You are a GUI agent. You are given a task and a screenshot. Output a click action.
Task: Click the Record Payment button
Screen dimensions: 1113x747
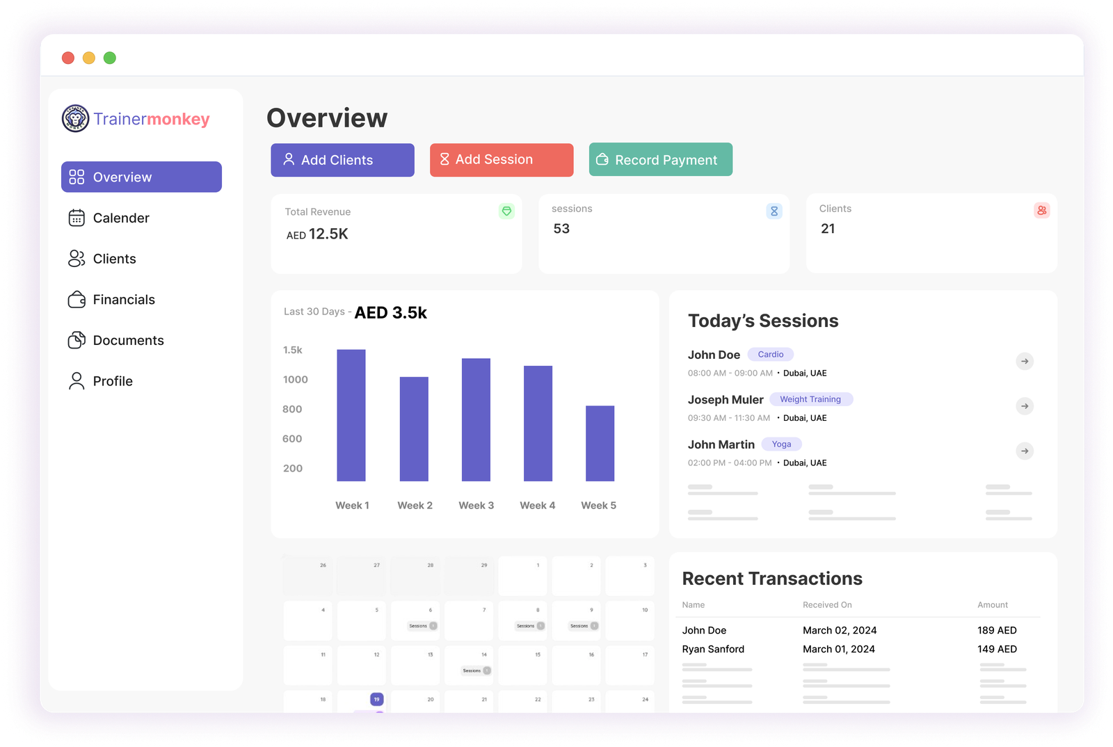[x=660, y=160]
